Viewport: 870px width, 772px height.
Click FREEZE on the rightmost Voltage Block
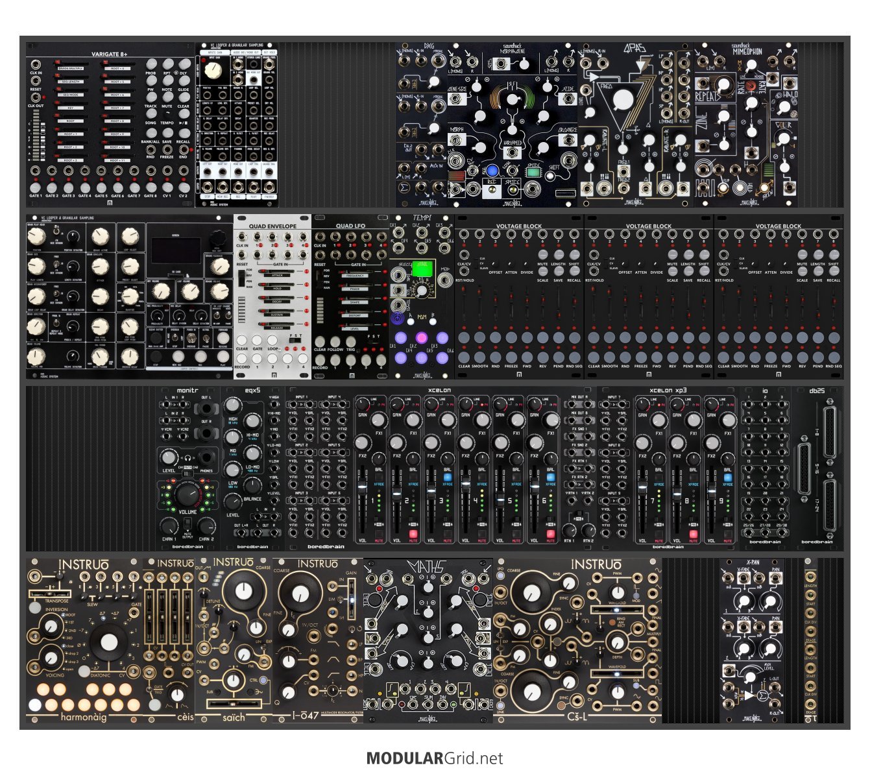click(771, 356)
